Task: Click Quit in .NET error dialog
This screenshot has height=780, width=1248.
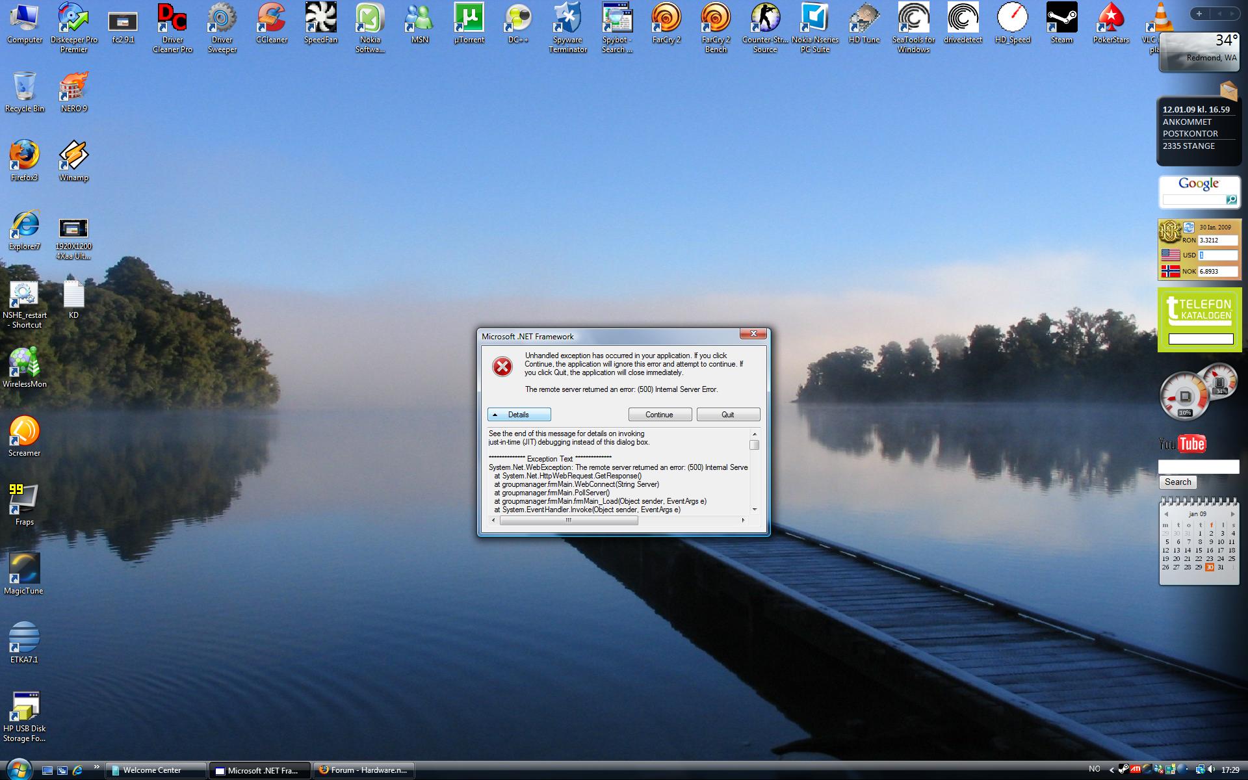Action: coord(728,415)
